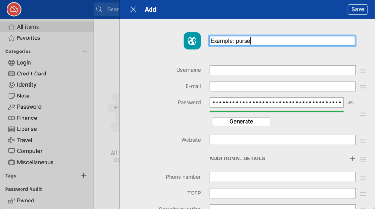Click the Website input field

click(283, 140)
